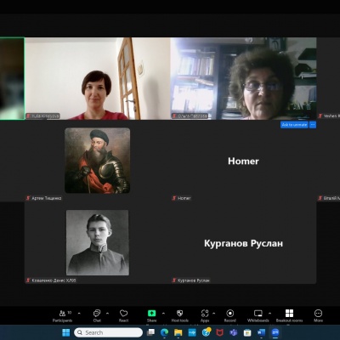
Task: Expand the caret next to Share
Action: click(163, 314)
